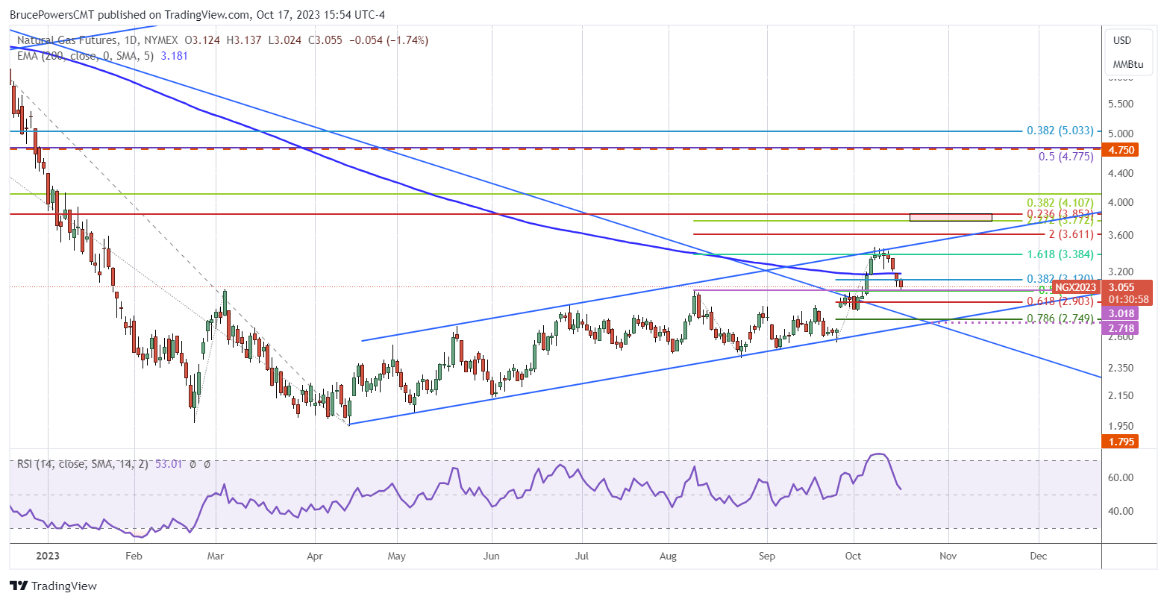The height and width of the screenshot is (602, 1167).
Task: Click the 5.500 price axis label
Action: pos(1121,104)
